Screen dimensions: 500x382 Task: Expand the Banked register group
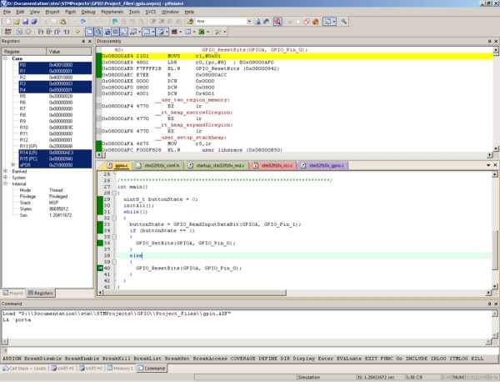pyautogui.click(x=6, y=171)
